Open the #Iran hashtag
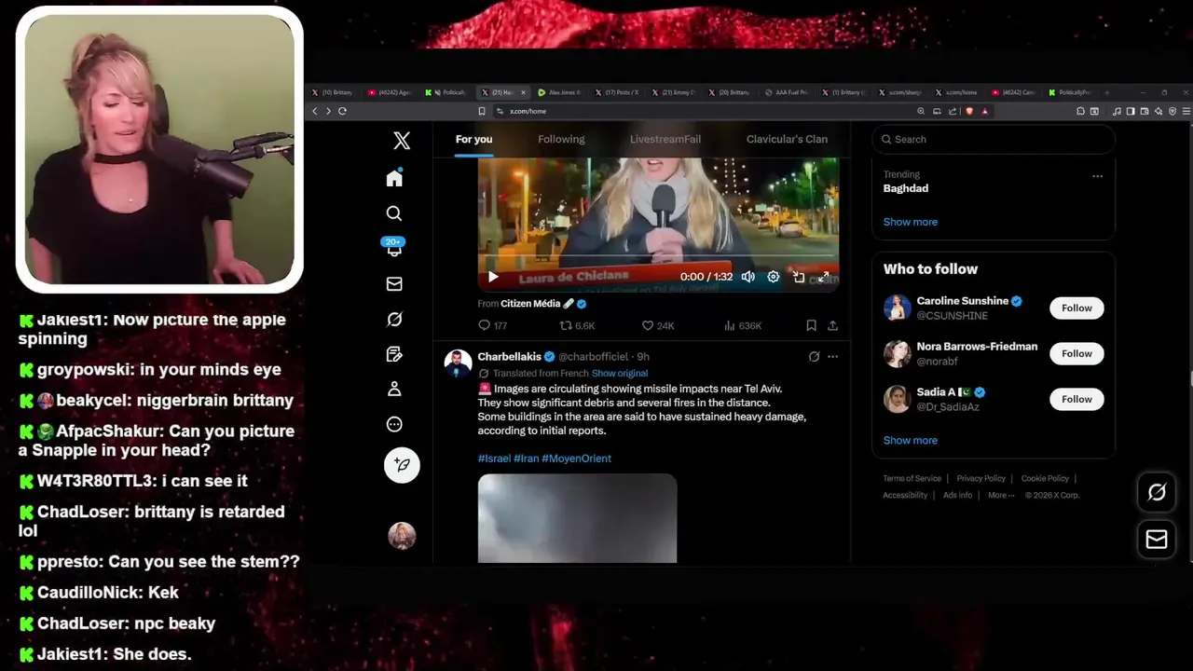Viewport: 1193px width, 671px height. [x=526, y=459]
